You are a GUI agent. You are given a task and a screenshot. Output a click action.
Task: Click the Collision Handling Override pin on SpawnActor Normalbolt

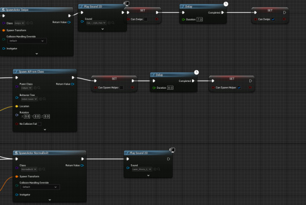pos(17,185)
